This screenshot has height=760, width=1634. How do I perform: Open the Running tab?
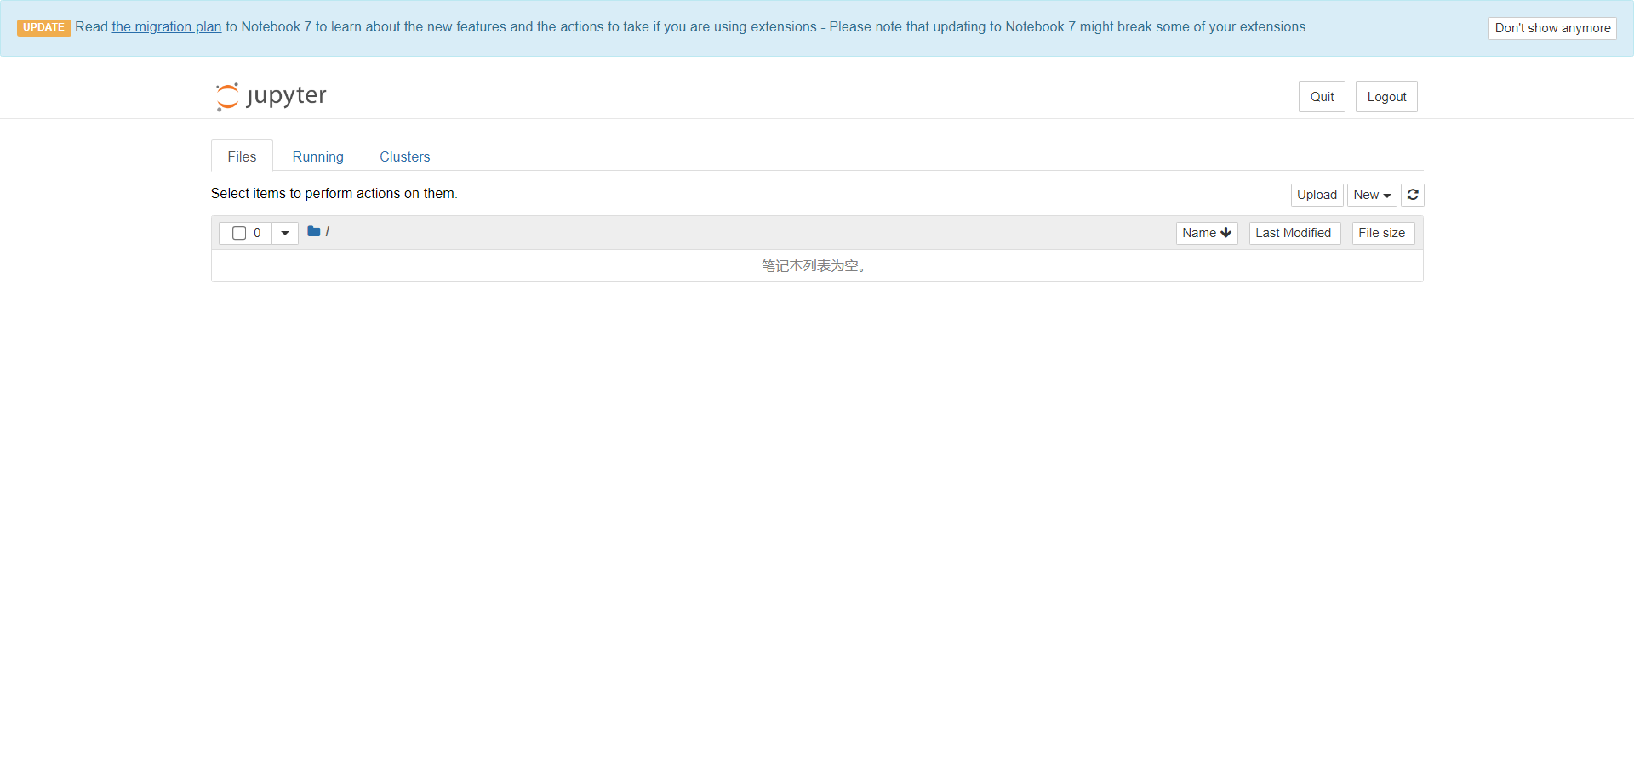pyautogui.click(x=317, y=156)
